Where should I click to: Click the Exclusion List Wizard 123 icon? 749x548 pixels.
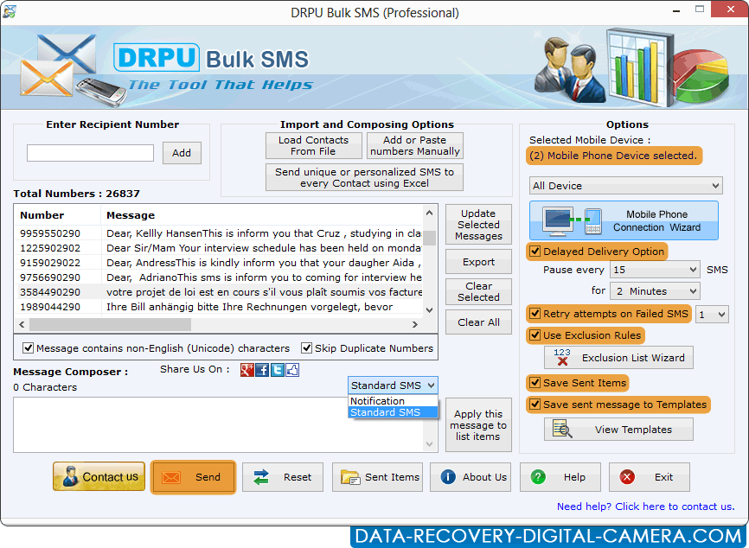coord(562,357)
